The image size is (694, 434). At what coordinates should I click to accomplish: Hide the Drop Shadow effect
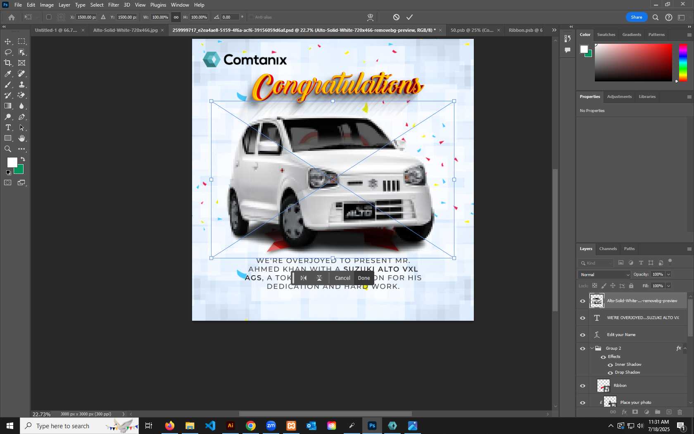pos(610,373)
